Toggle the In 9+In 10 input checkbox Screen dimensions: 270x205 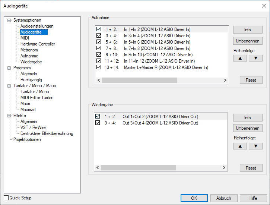[99, 55]
